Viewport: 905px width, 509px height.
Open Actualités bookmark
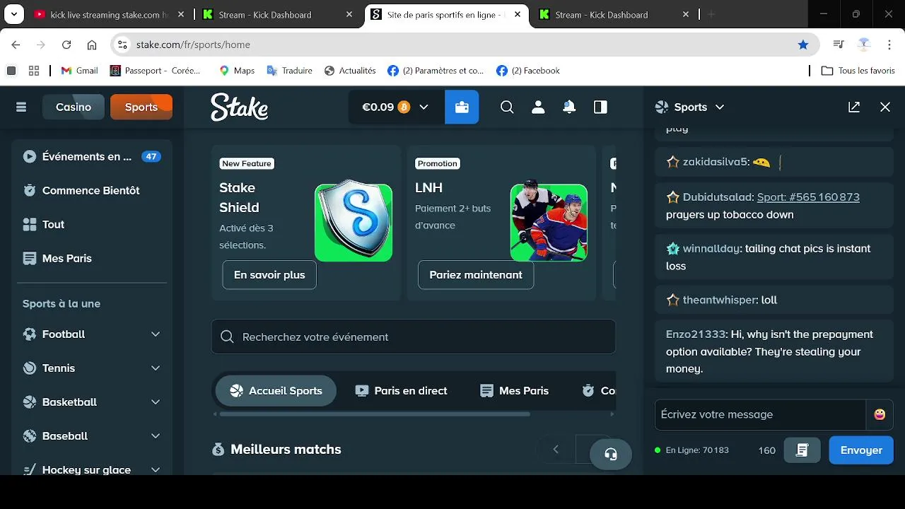tap(350, 71)
